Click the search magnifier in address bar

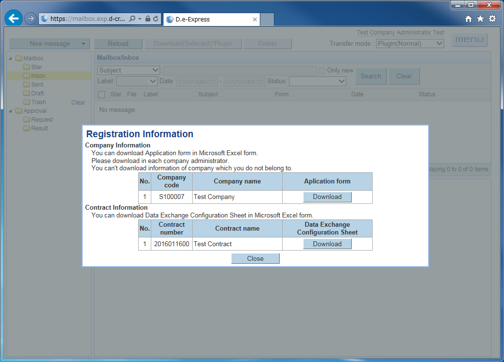(132, 19)
